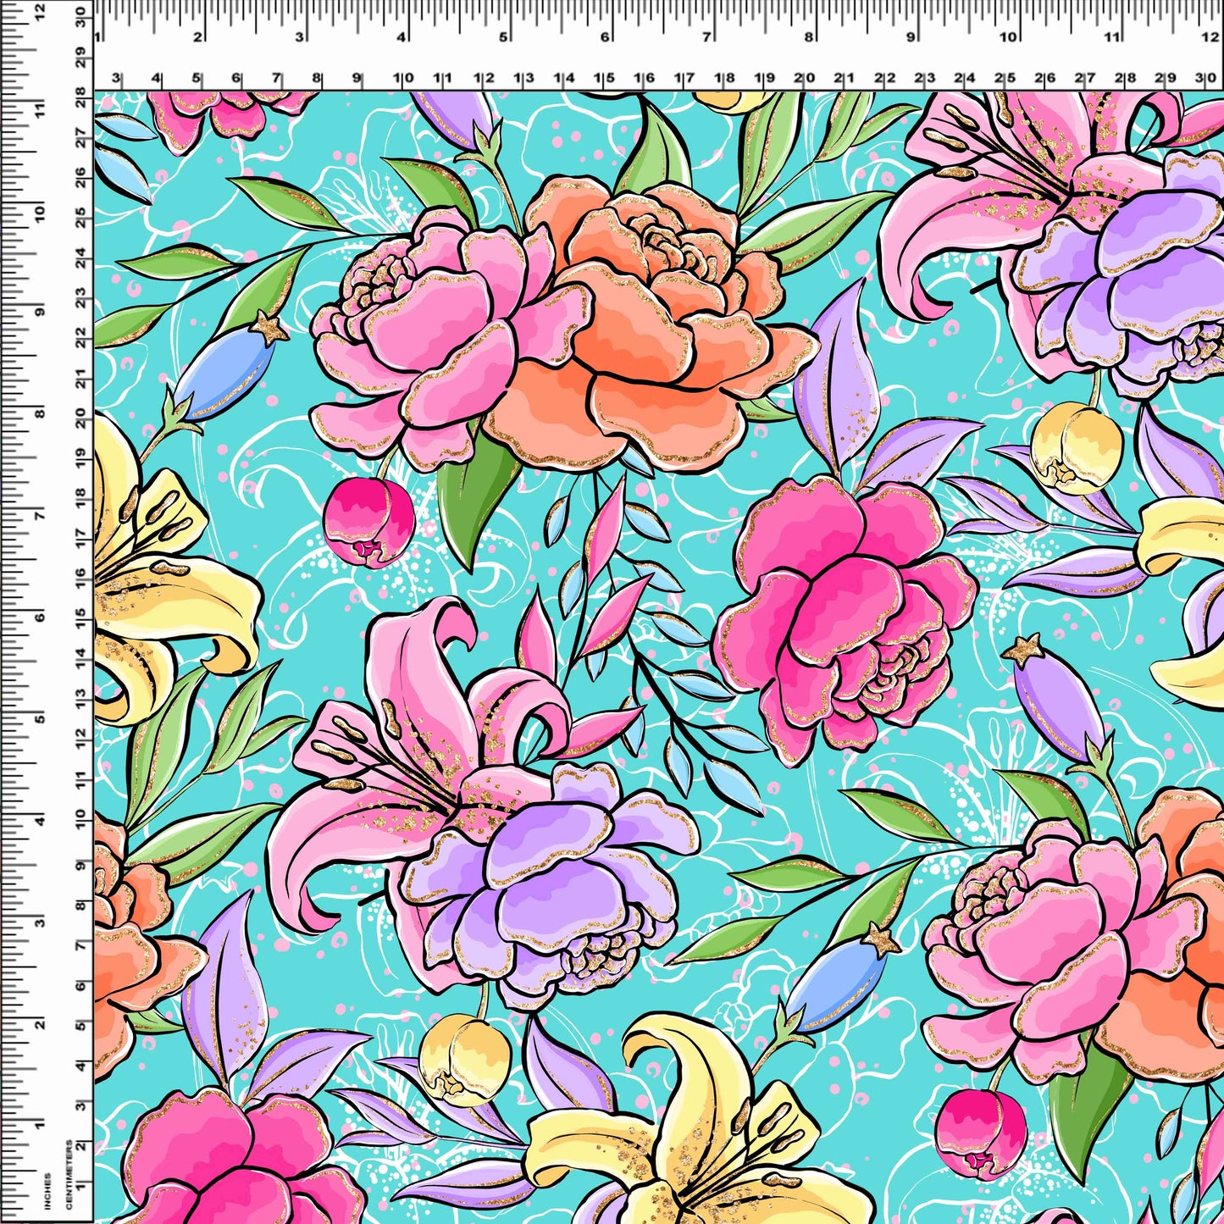Click the 12 inch mark on top ruler
Image resolution: width=1224 pixels, height=1224 pixels.
[x=1211, y=36]
